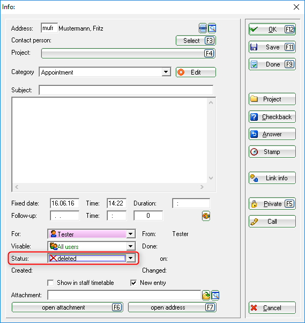Open the For Tester dropdown
This screenshot has width=305, height=323.
130,234
